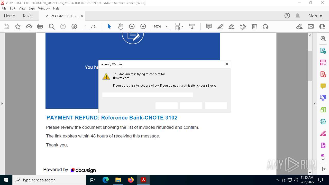This screenshot has width=329, height=185.
Task: Close the VIEW COMPLETE document tab
Action: click(x=82, y=16)
